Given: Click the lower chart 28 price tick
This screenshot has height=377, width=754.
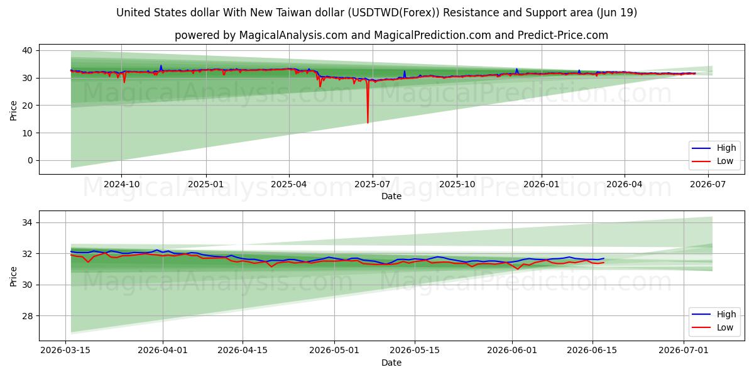Looking at the screenshot, I should (28, 316).
